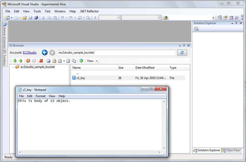Screen dimensions: 246x162
Task: Open the Visual Studio File menu
Action: (8, 11)
